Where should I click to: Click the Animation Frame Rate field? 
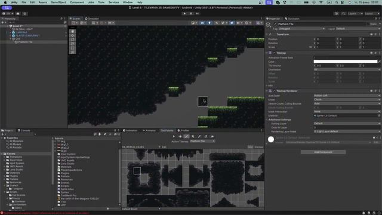[347, 58]
